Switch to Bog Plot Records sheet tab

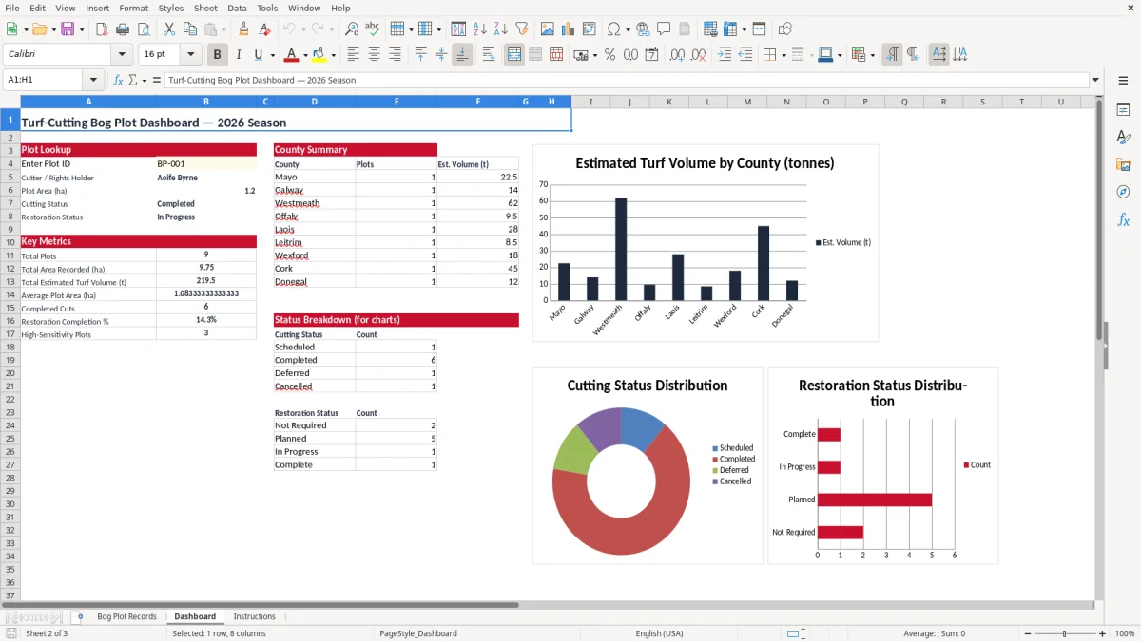[126, 616]
